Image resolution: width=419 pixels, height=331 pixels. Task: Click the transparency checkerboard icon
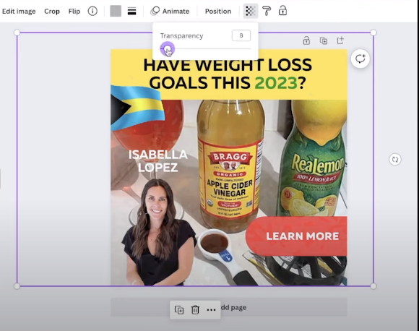251,11
